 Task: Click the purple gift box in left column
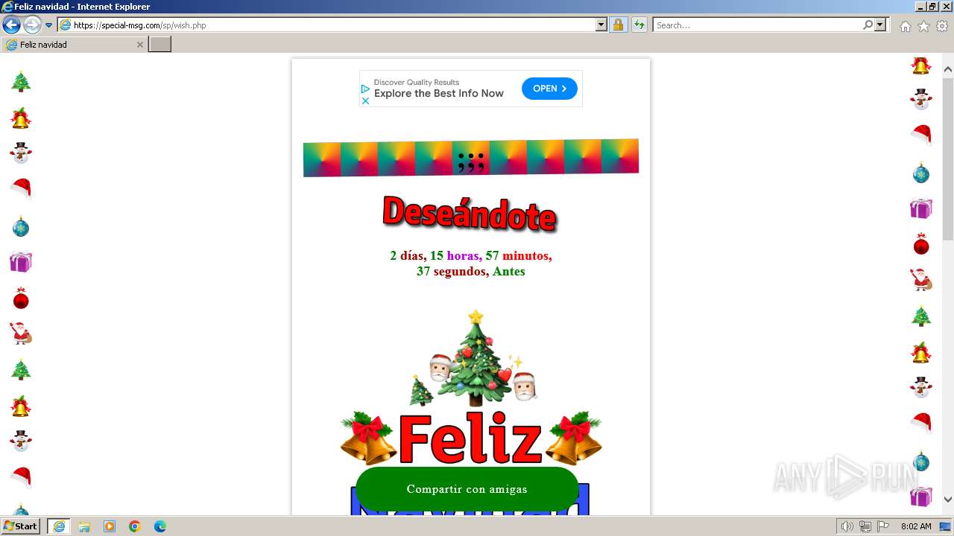pyautogui.click(x=21, y=261)
